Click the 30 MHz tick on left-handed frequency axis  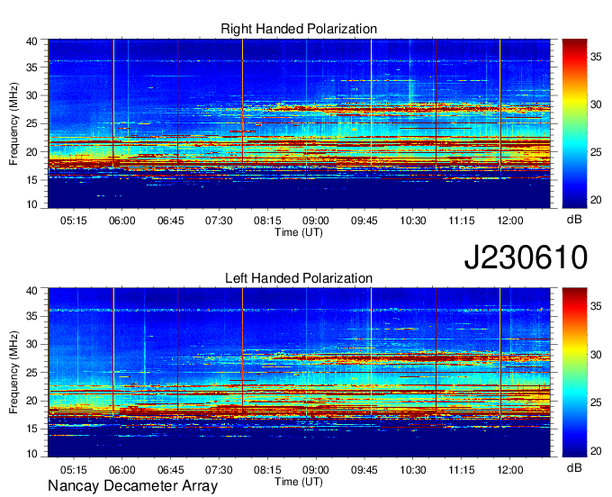32,344
